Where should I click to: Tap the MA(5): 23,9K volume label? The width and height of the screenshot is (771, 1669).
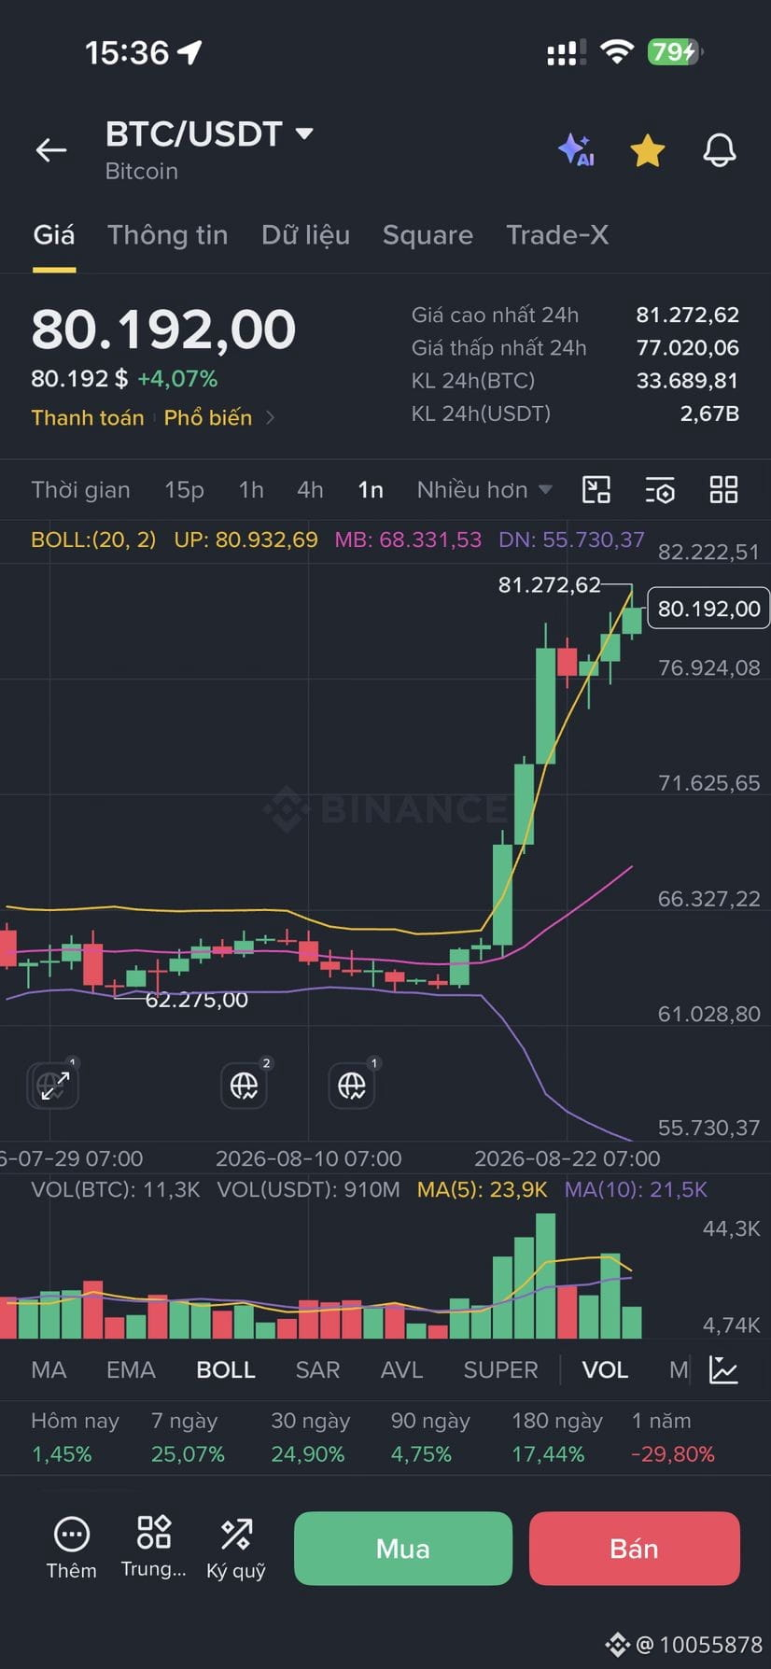click(482, 1189)
